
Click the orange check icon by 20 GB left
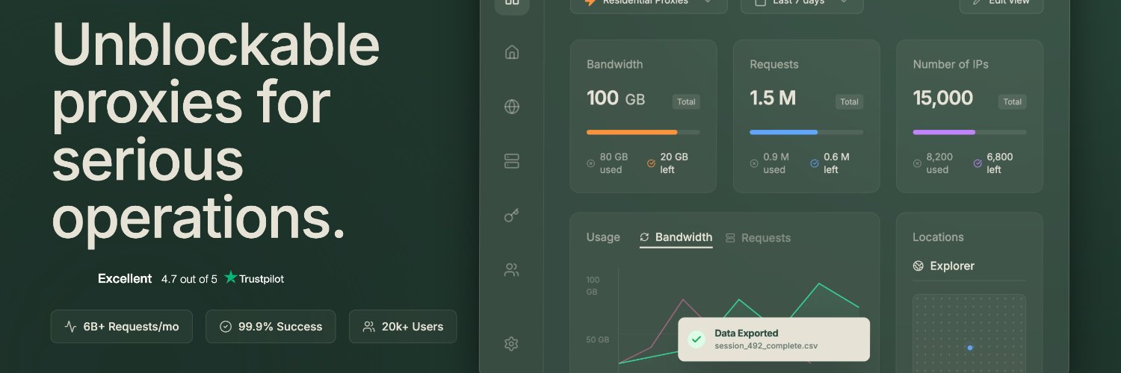tap(651, 163)
